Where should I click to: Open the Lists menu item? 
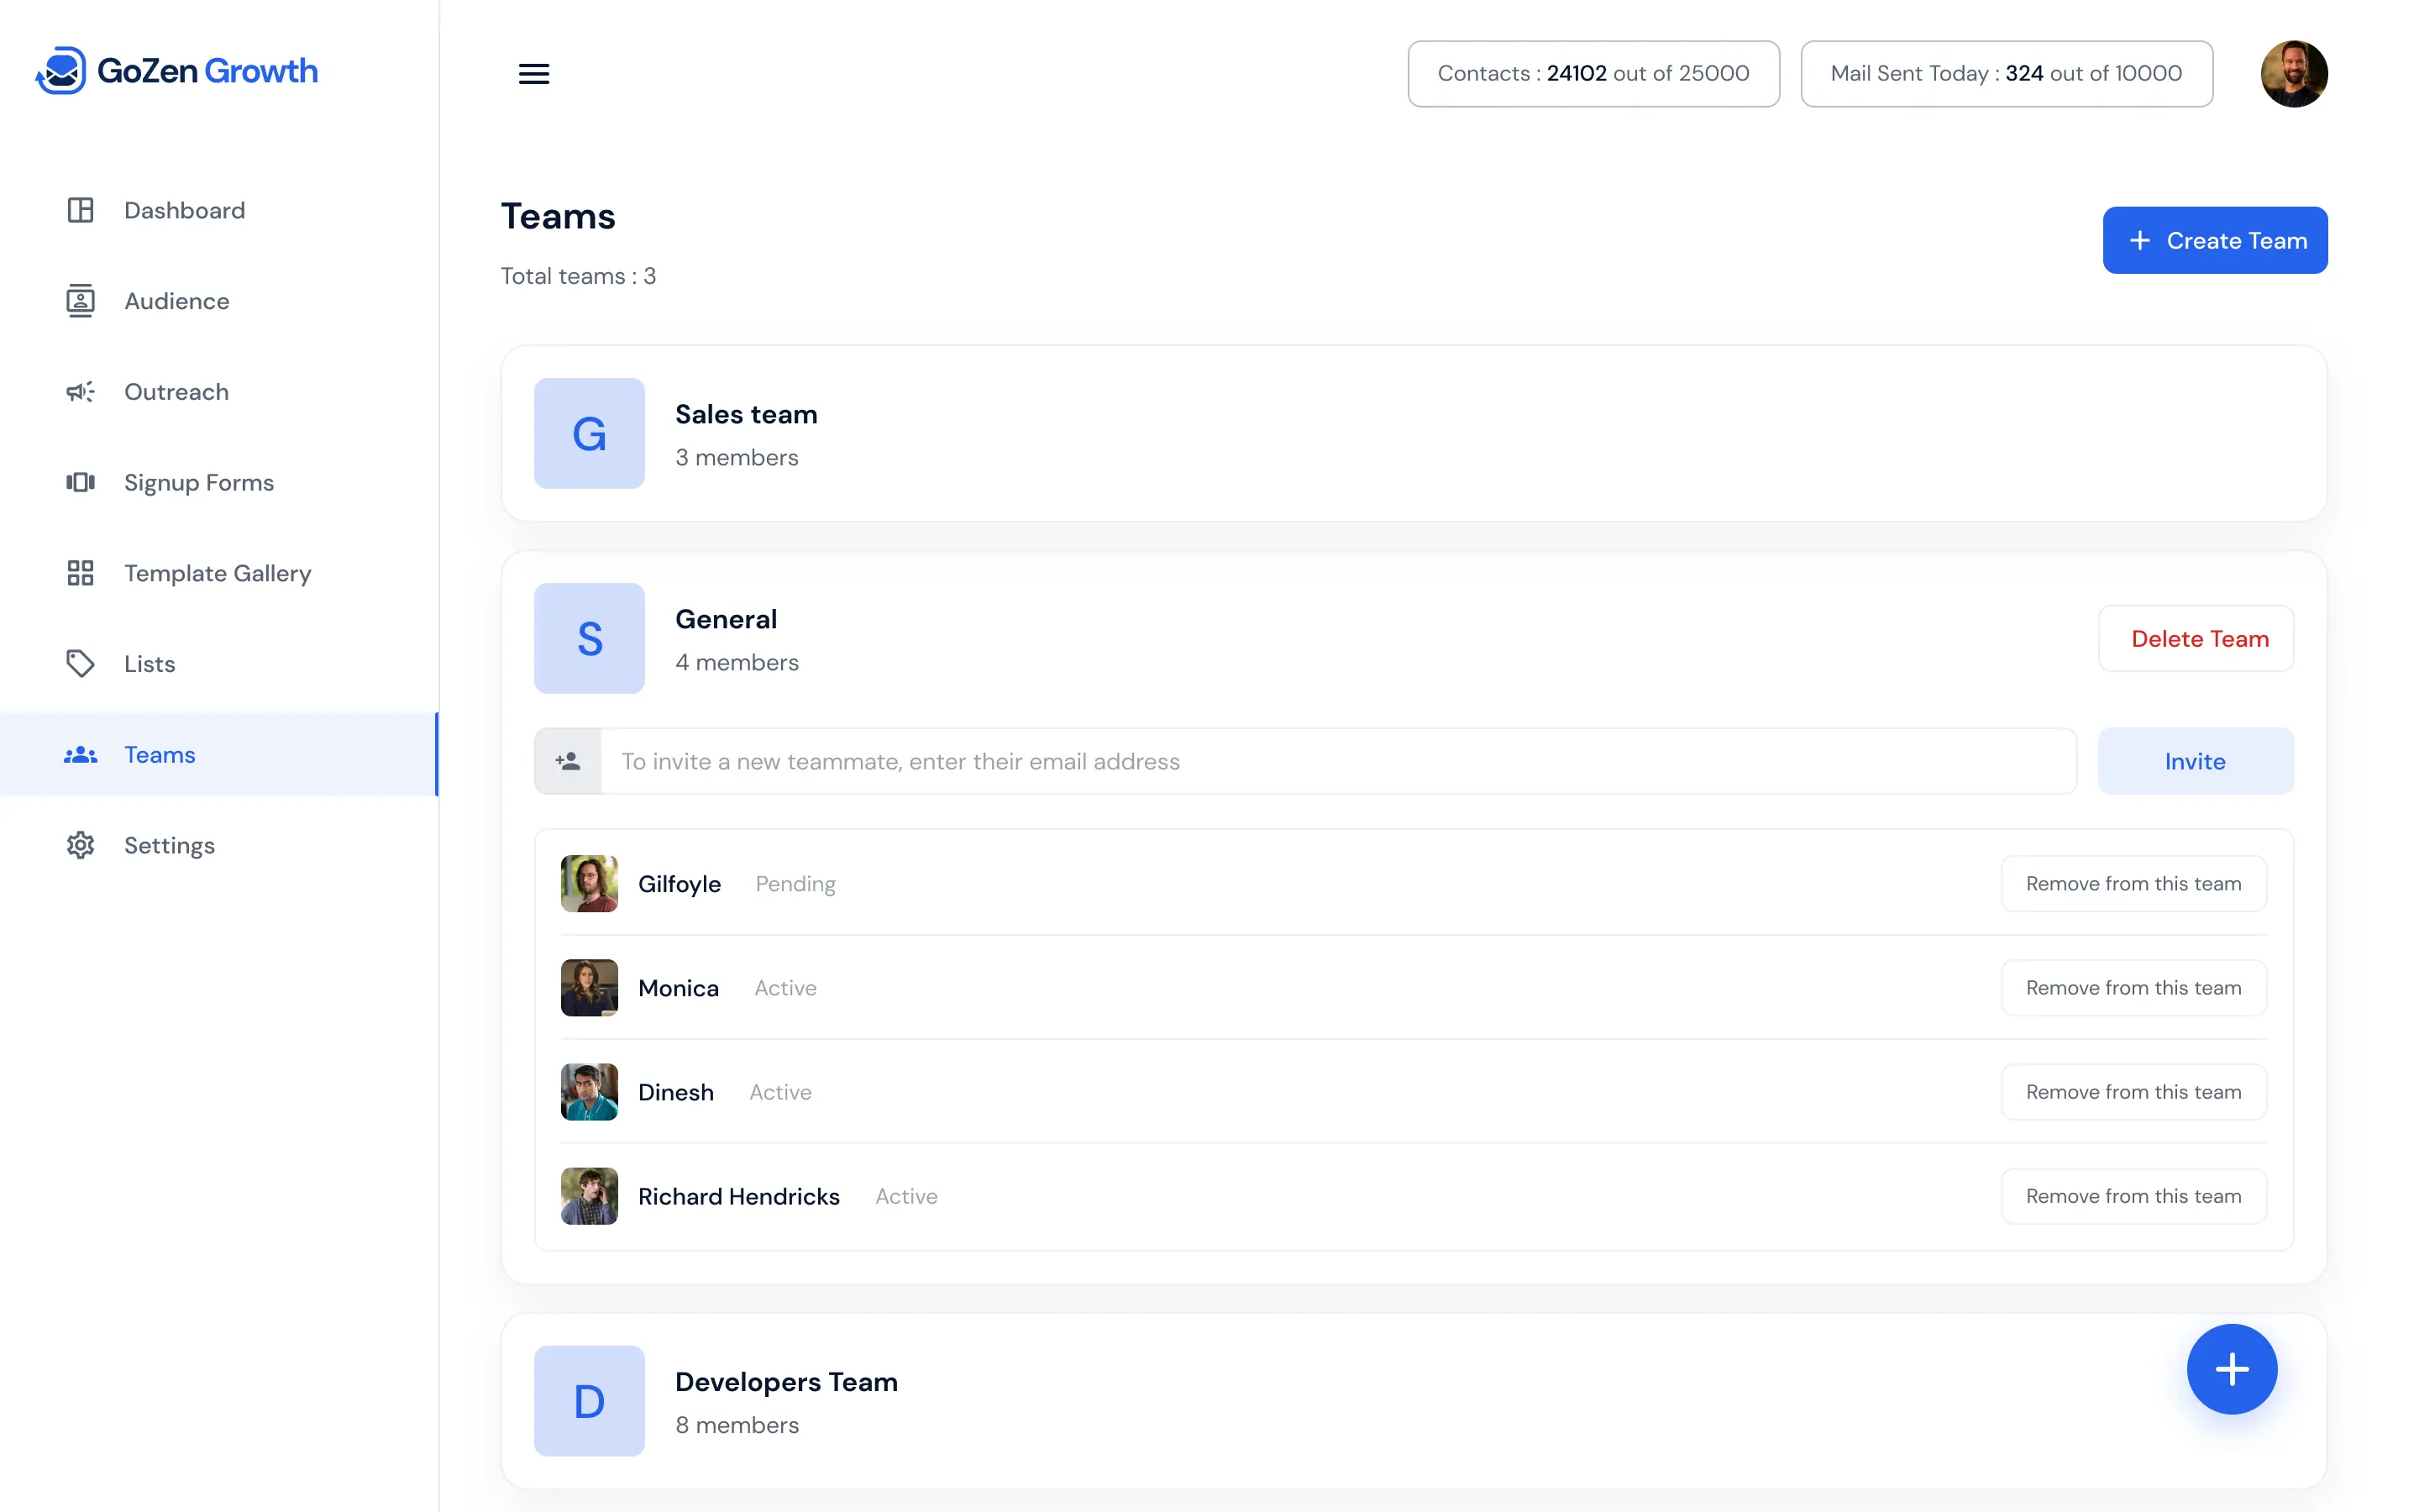coord(150,664)
